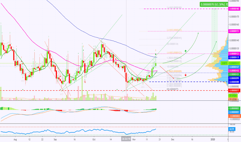This screenshot has height=142, width=241.
Task: Click the 2.272(0.00000141) Fibonacci label
Action: click(x=174, y=38)
